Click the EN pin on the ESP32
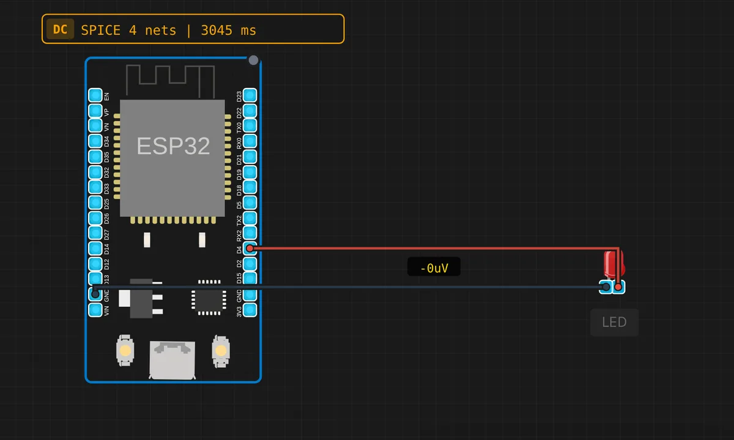This screenshot has height=440, width=734. pyautogui.click(x=95, y=95)
